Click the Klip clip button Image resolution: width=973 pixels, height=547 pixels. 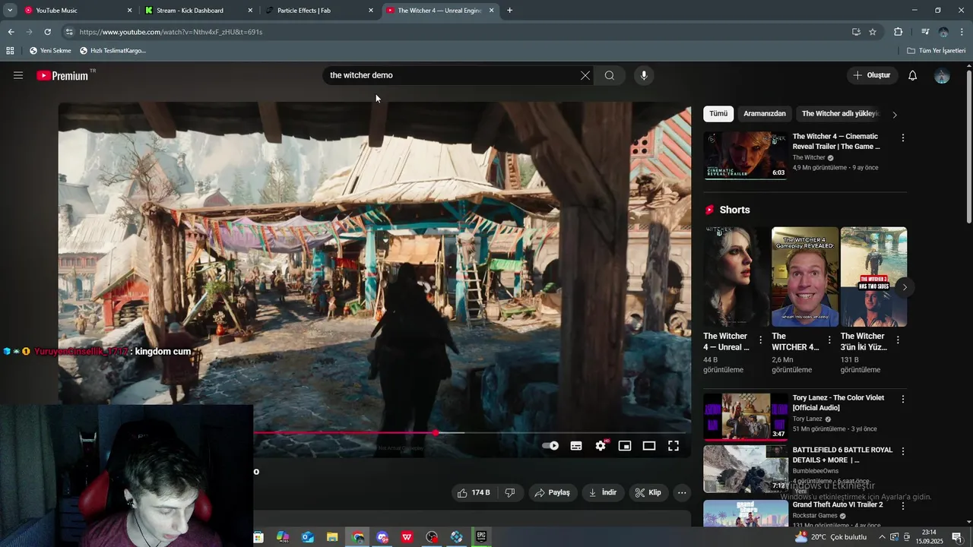(648, 492)
